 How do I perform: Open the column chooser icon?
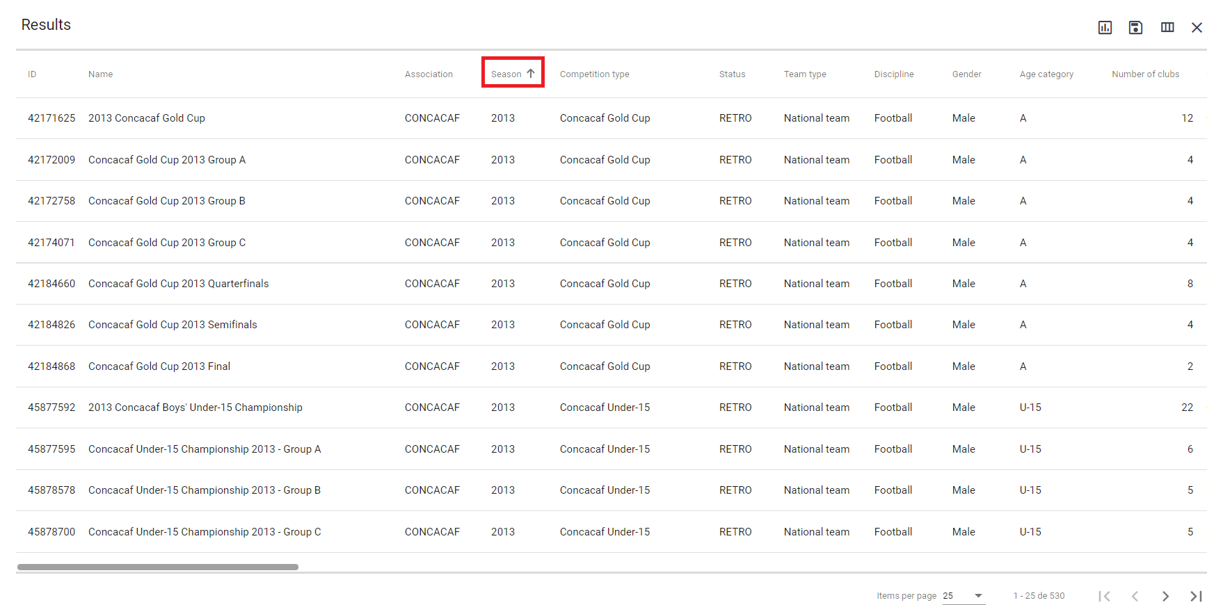coord(1167,28)
